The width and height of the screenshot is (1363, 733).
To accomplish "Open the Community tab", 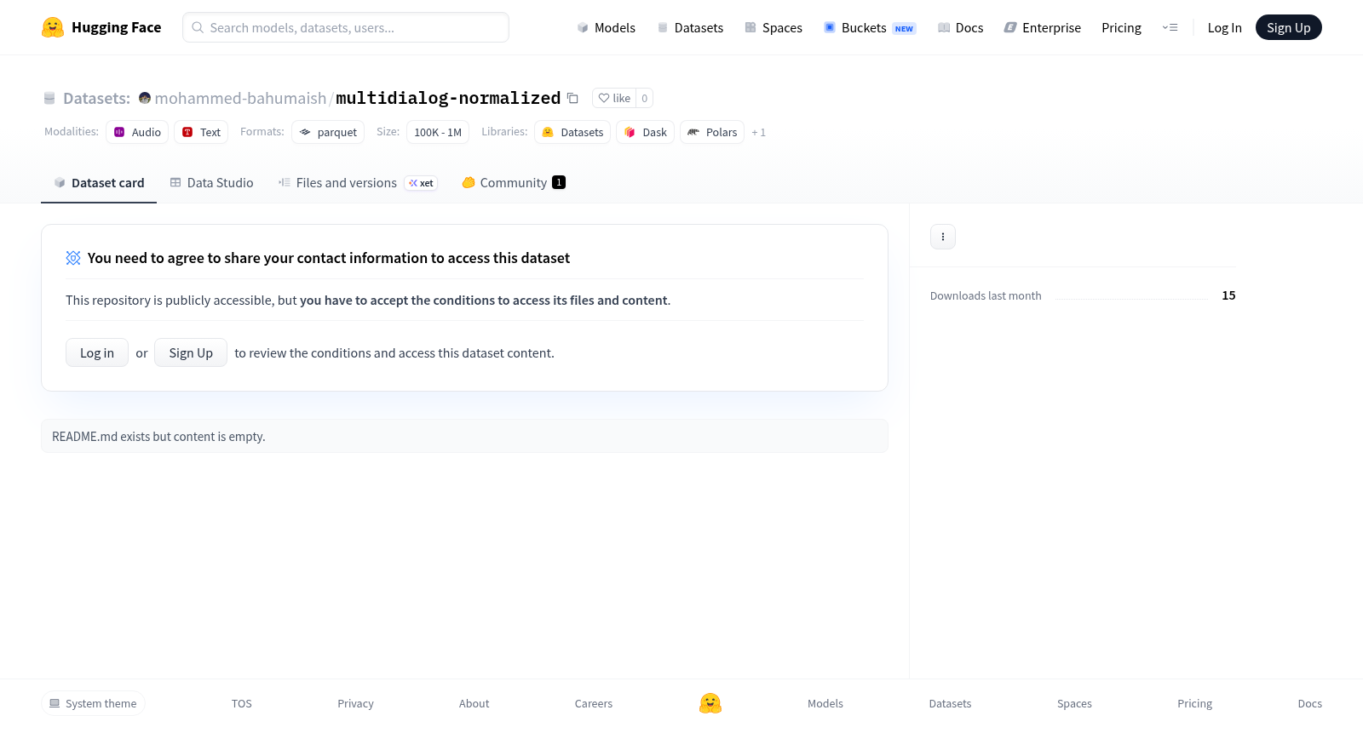I will click(x=514, y=183).
